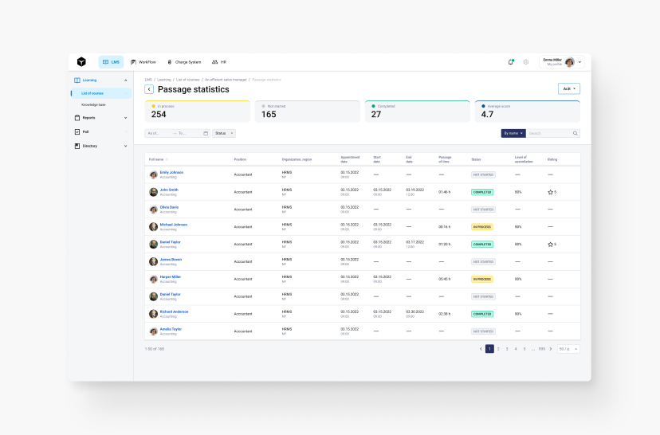The height and width of the screenshot is (435, 660).
Task: Select Knowledge base in sidebar
Action: coord(93,104)
